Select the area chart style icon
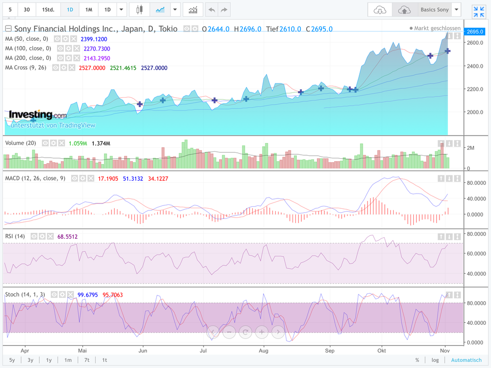This screenshot has width=491, height=368. (x=160, y=10)
